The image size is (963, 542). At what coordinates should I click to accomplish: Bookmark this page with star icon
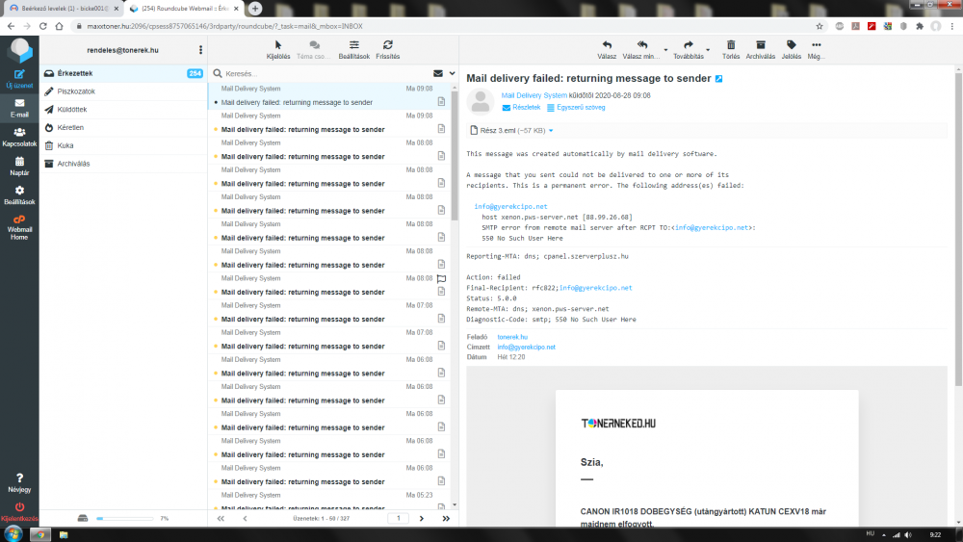pyautogui.click(x=820, y=26)
